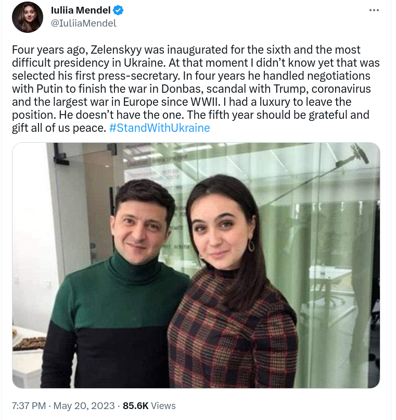
Task: View the 85.6K Views count
Action: pyautogui.click(x=149, y=405)
